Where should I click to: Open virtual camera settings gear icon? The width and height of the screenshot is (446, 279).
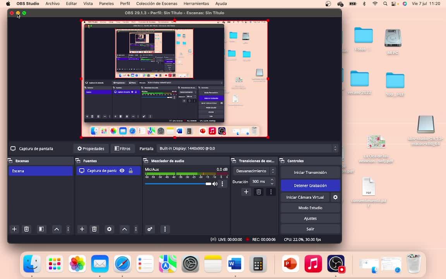tap(335, 197)
